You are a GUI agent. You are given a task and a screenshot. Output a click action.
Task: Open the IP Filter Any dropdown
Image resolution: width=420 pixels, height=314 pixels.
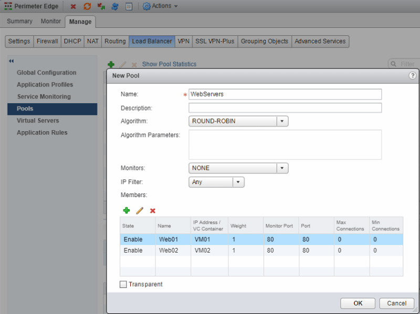tap(238, 182)
